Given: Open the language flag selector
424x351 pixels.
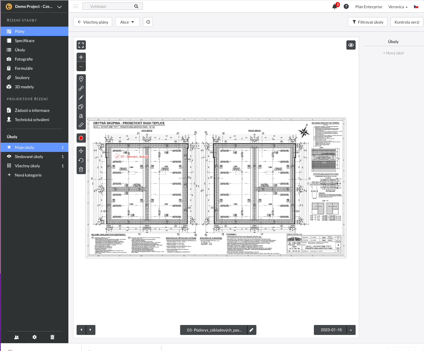Looking at the screenshot, I should click(416, 6).
